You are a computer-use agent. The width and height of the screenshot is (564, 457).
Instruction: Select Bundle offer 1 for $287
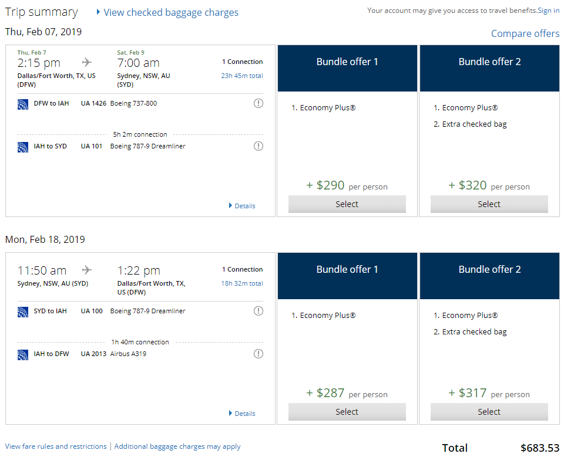point(347,412)
